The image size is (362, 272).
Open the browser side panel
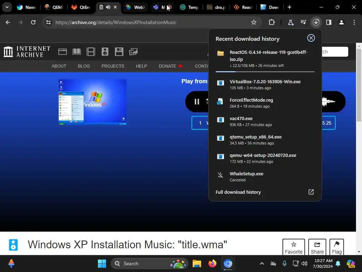(328, 22)
